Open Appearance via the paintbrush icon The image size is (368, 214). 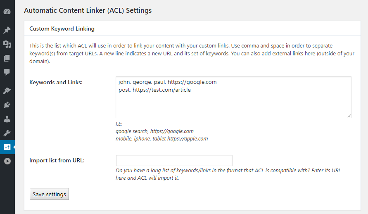pyautogui.click(x=7, y=91)
